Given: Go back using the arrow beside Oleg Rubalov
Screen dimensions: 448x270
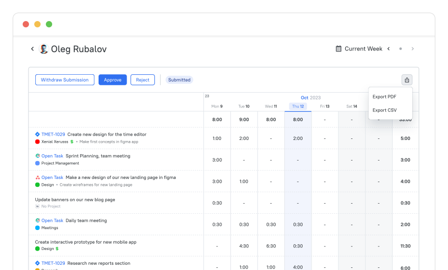Looking at the screenshot, I should (x=32, y=49).
